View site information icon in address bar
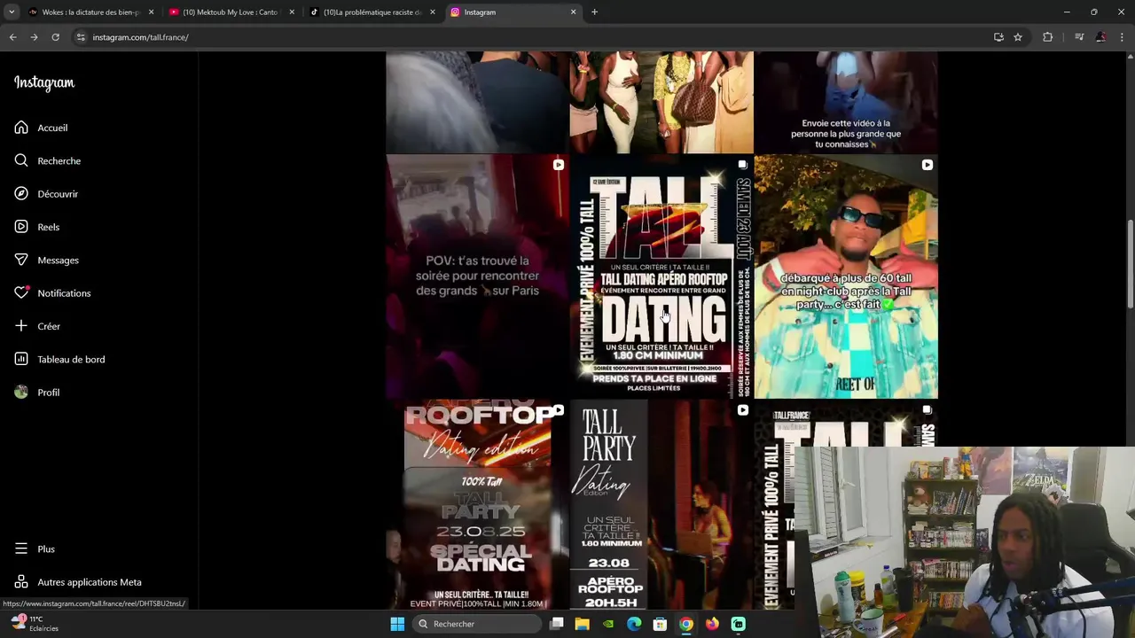Screen dimensions: 1135x638 (x=81, y=37)
